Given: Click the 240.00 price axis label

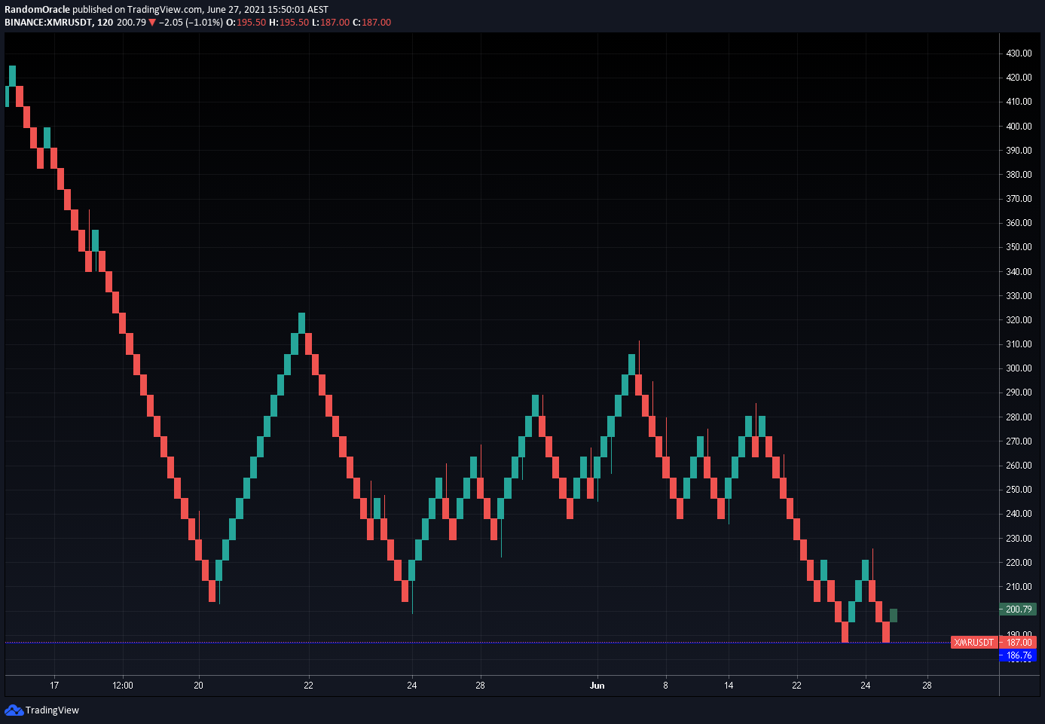Looking at the screenshot, I should pos(1019,514).
